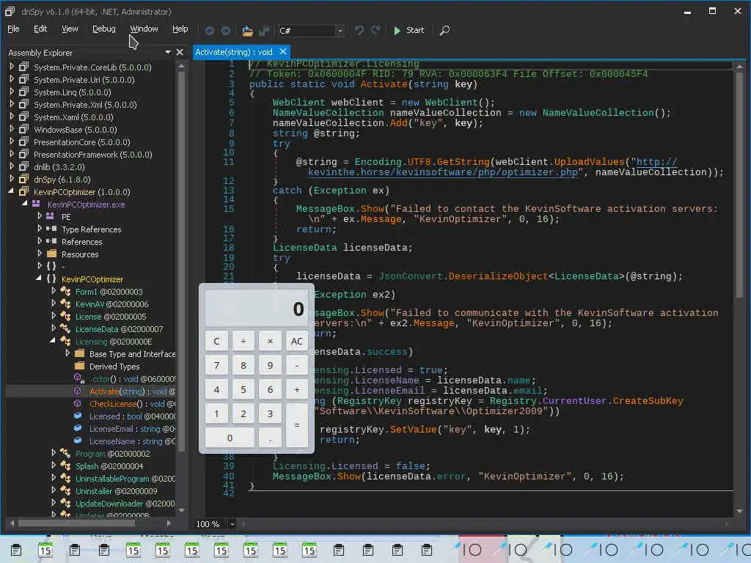Click the calculator C button

tap(216, 341)
